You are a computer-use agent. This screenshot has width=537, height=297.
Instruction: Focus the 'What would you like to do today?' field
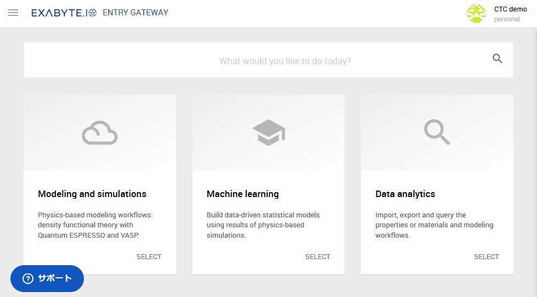[x=269, y=60]
